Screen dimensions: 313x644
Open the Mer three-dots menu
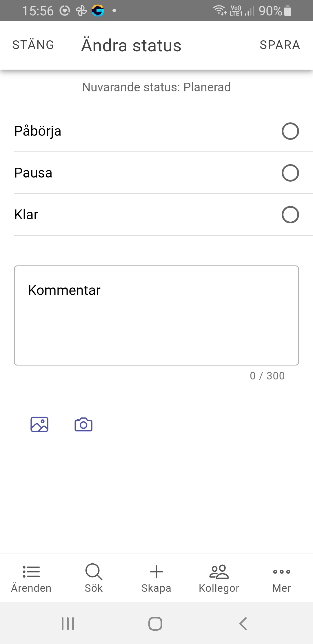click(x=281, y=578)
